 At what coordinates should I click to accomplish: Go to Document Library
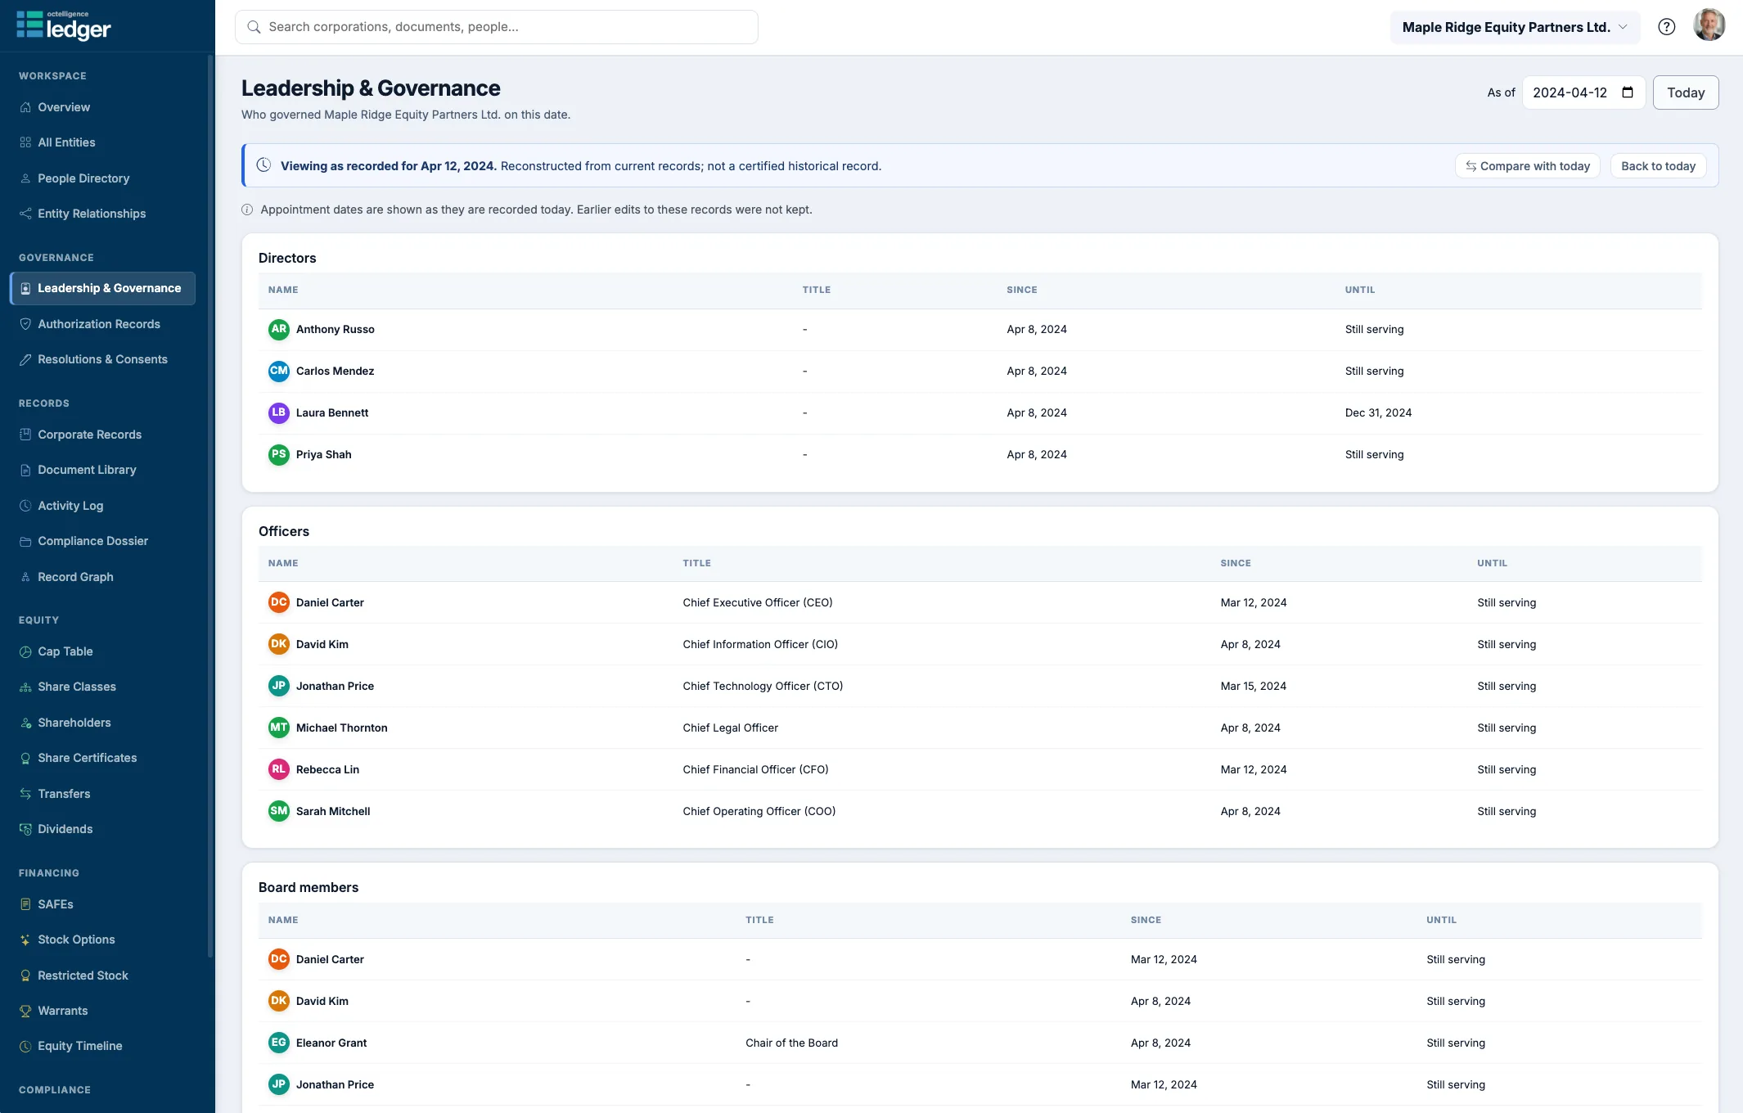click(102, 470)
